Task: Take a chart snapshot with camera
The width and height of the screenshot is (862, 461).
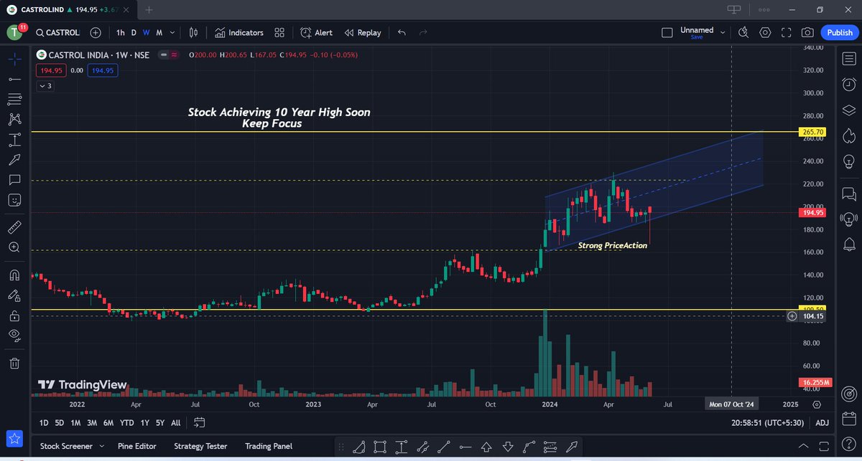Action: point(807,32)
